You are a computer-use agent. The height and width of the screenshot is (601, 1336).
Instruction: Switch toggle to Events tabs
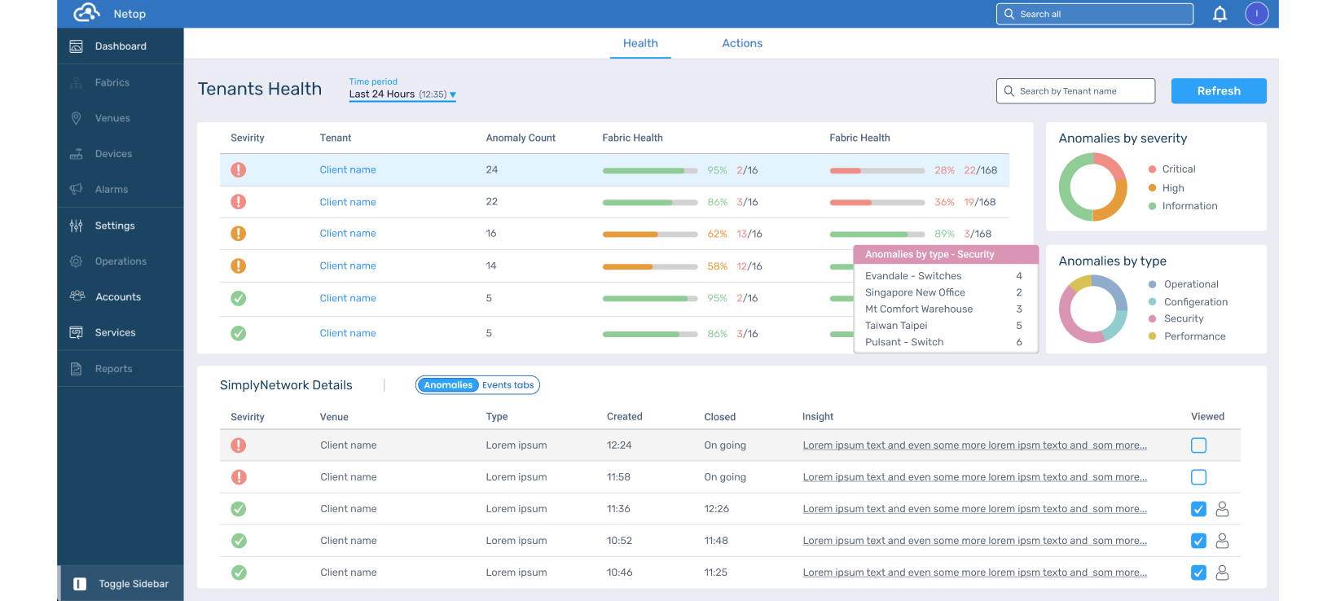pos(508,385)
